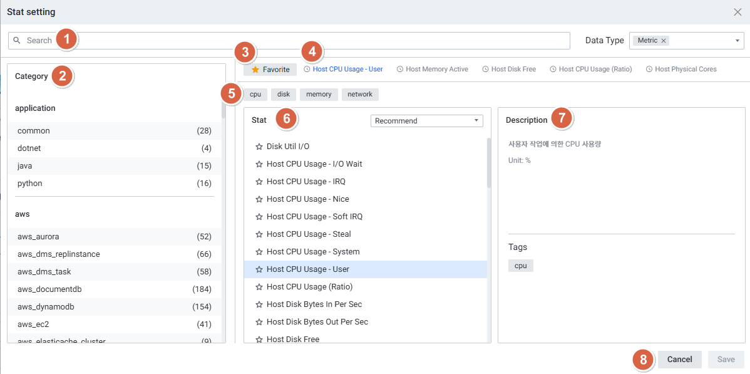750x374 pixels.
Task: Toggle the Favorite filter button
Action: coord(270,70)
